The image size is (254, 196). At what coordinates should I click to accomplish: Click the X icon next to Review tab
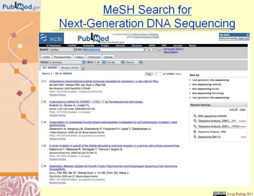pyautogui.click(x=83, y=68)
